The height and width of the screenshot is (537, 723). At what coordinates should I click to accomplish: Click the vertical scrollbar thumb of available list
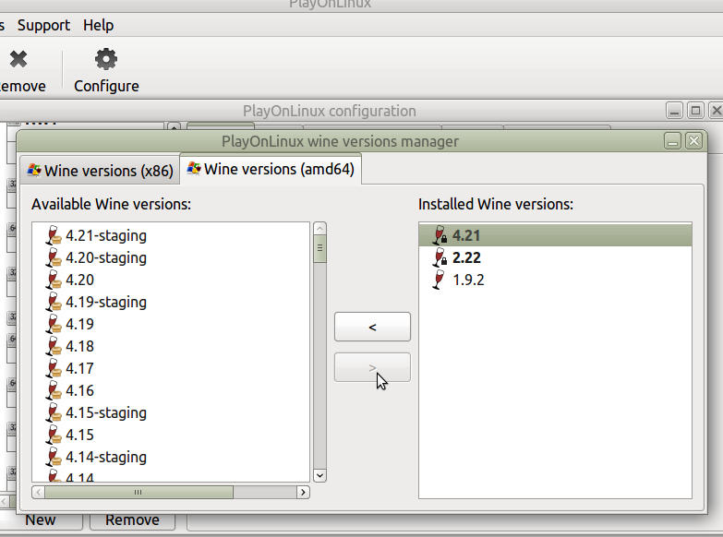[x=320, y=249]
